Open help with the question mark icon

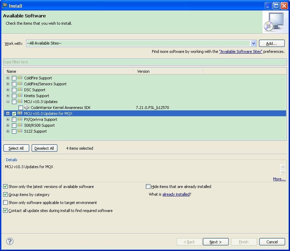point(10,241)
